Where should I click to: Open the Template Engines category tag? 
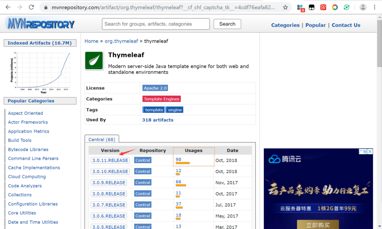click(162, 99)
